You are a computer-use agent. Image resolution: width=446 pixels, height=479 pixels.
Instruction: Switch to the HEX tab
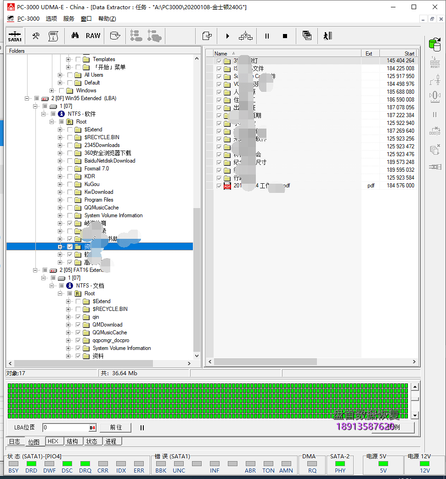53,441
